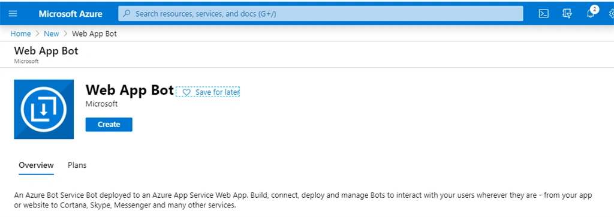614x217 pixels.
Task: Click the Create button
Action: click(x=109, y=125)
